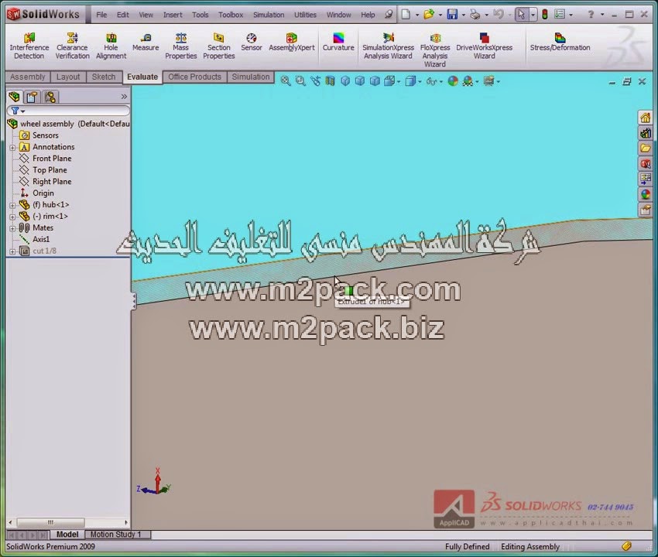Click Zoom to Area icon

pyautogui.click(x=300, y=81)
